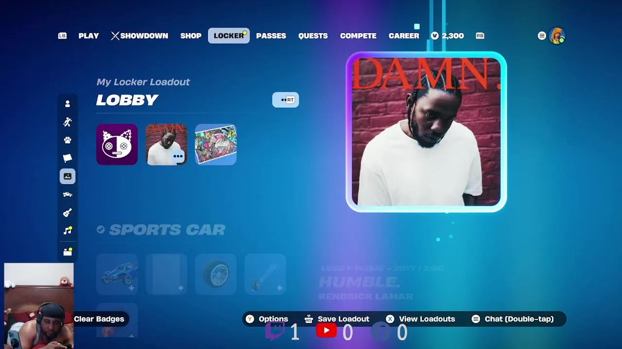Click the HUMBLE. track title

pos(359,282)
